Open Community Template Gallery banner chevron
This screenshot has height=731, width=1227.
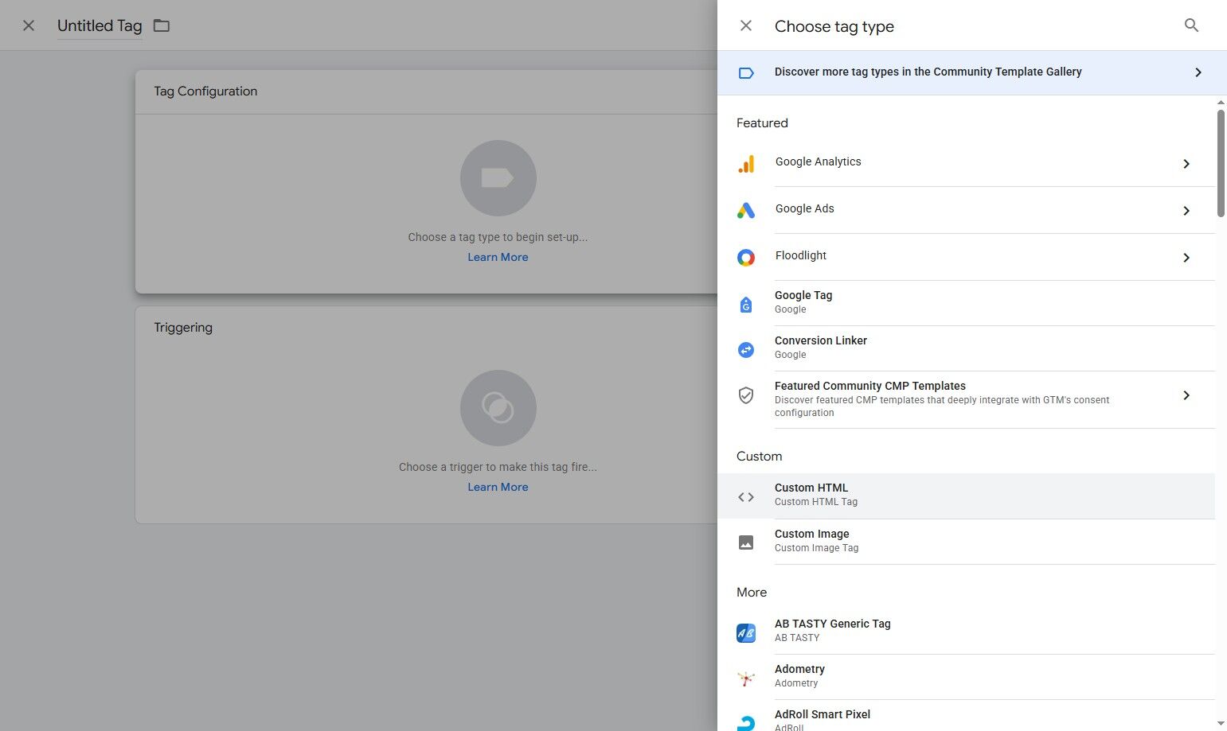(x=1198, y=72)
